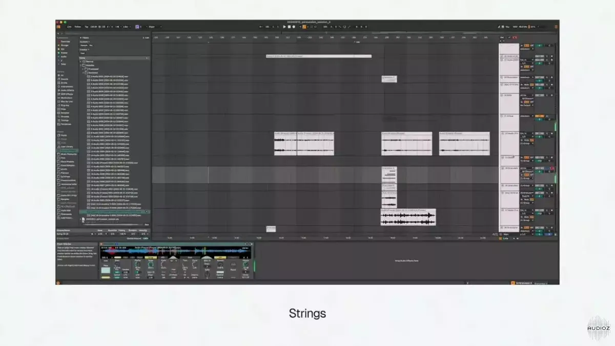
Task: Open MIDI Effects in the browser
Action: point(66,93)
